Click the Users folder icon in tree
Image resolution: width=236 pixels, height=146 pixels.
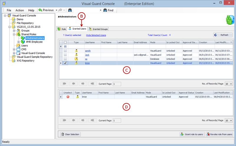click(x=18, y=46)
